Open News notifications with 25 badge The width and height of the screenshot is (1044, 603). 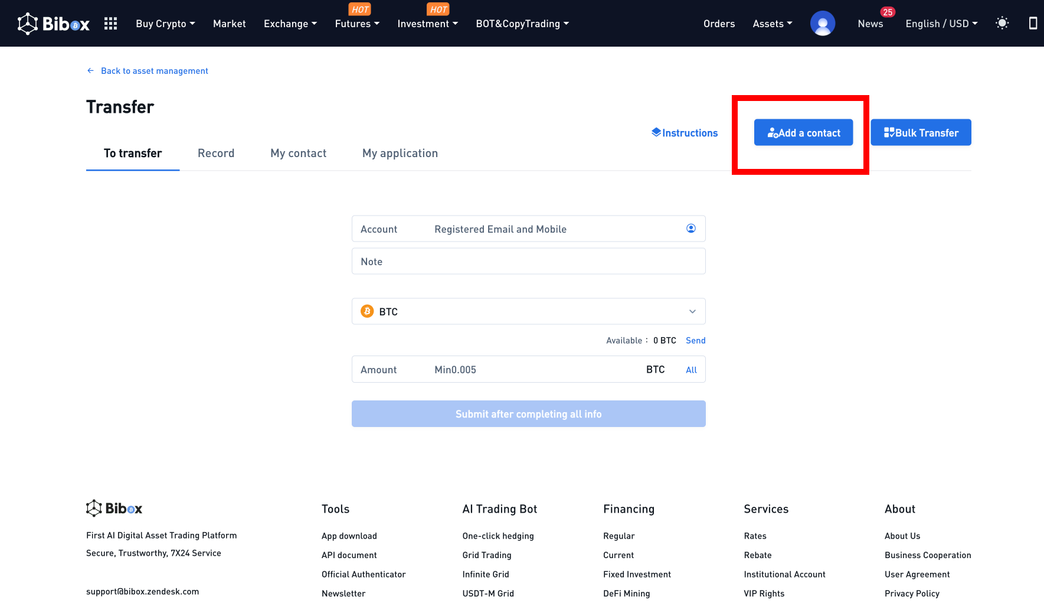pos(870,24)
